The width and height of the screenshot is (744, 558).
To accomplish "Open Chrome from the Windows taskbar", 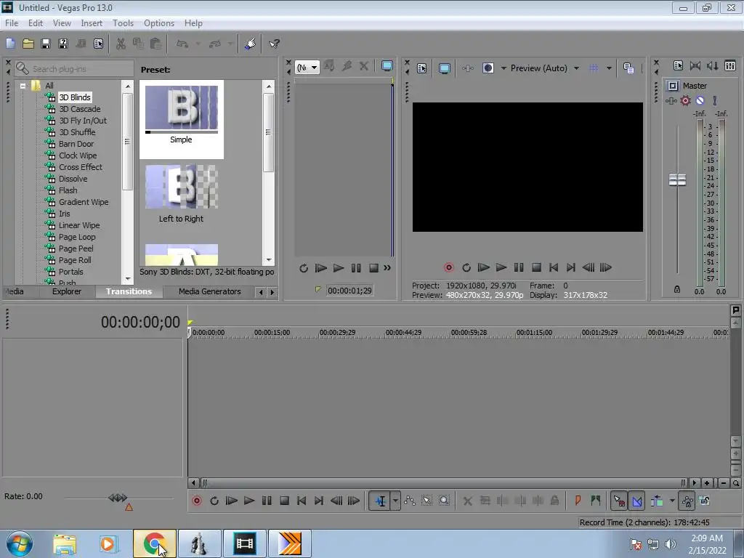I will (x=155, y=543).
